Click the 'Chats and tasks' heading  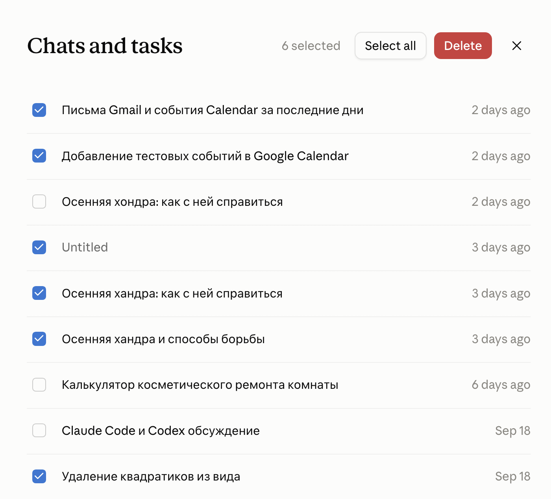coord(105,46)
